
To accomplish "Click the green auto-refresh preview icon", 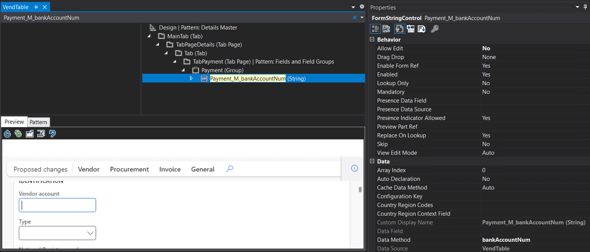I will [x=18, y=134].
